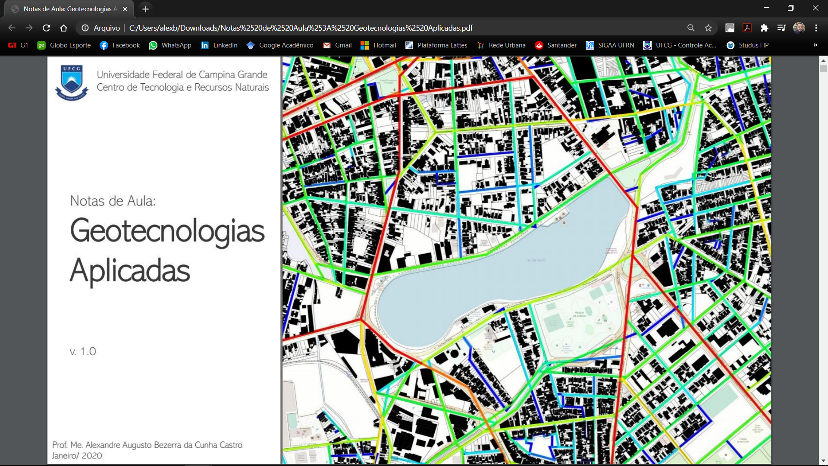Open the extensions puzzle-piece icon

point(765,27)
